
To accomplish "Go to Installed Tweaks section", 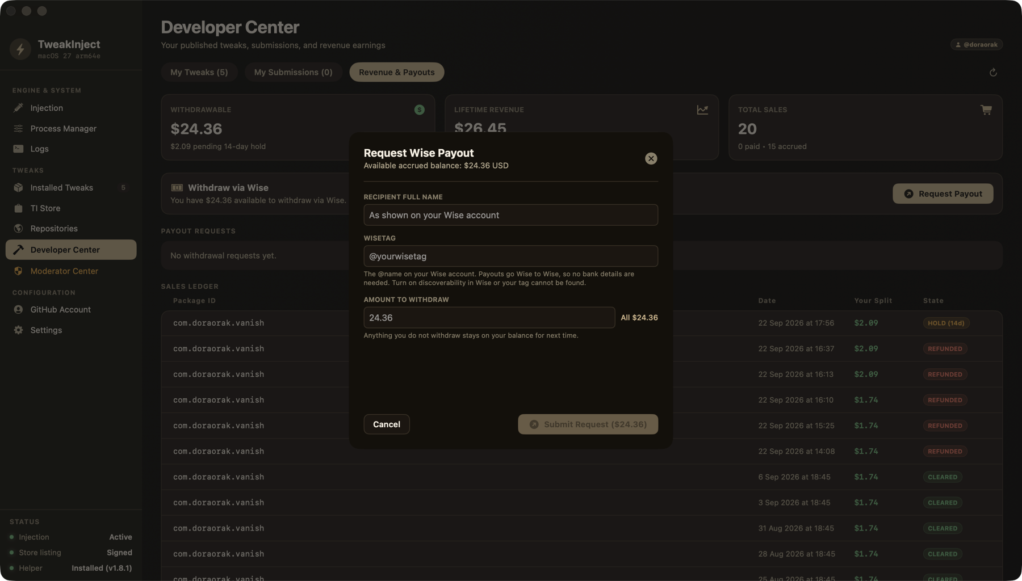I will click(71, 187).
